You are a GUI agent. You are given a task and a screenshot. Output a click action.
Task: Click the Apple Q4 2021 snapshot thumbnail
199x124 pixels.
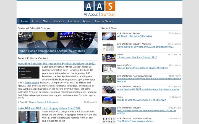pyautogui.click(x=109, y=90)
